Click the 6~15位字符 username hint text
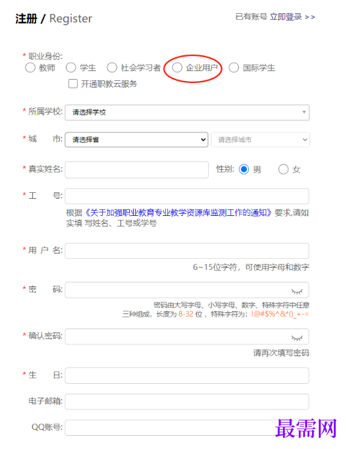Viewport: 349px width, 449px height. (251, 267)
